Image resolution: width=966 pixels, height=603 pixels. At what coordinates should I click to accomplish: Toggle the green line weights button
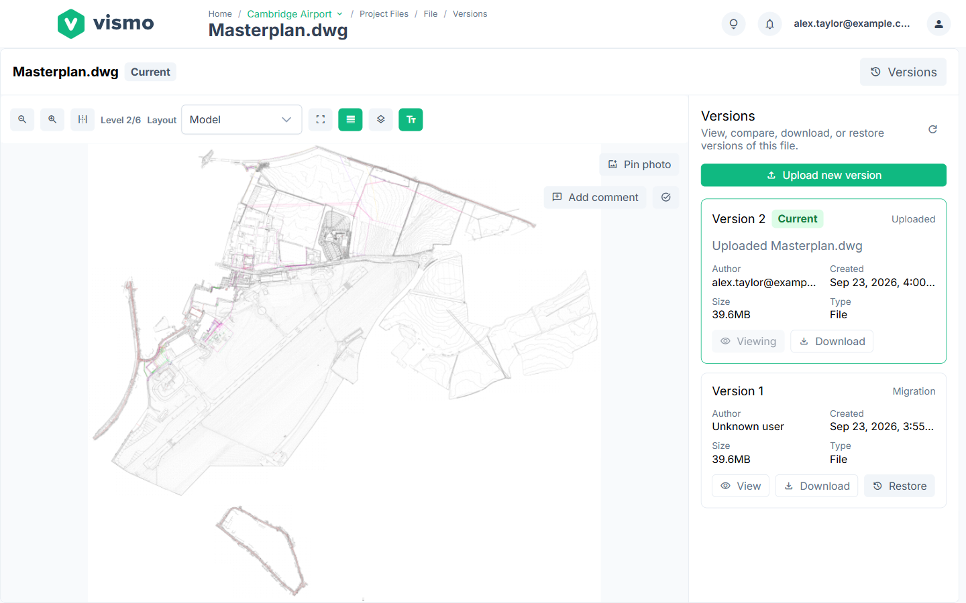pyautogui.click(x=350, y=119)
